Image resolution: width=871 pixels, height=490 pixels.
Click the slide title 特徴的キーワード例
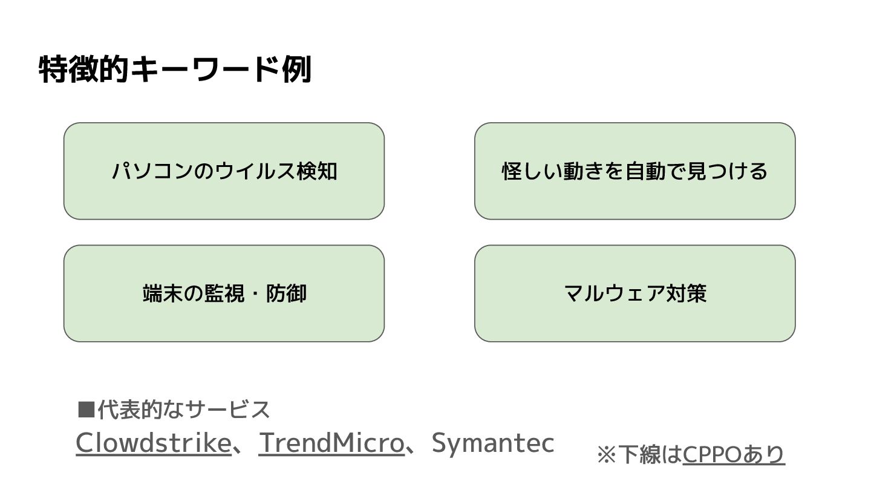pyautogui.click(x=175, y=70)
